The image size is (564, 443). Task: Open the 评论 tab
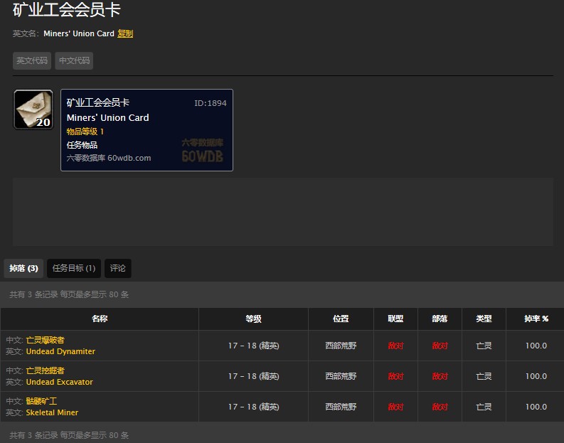(x=118, y=268)
